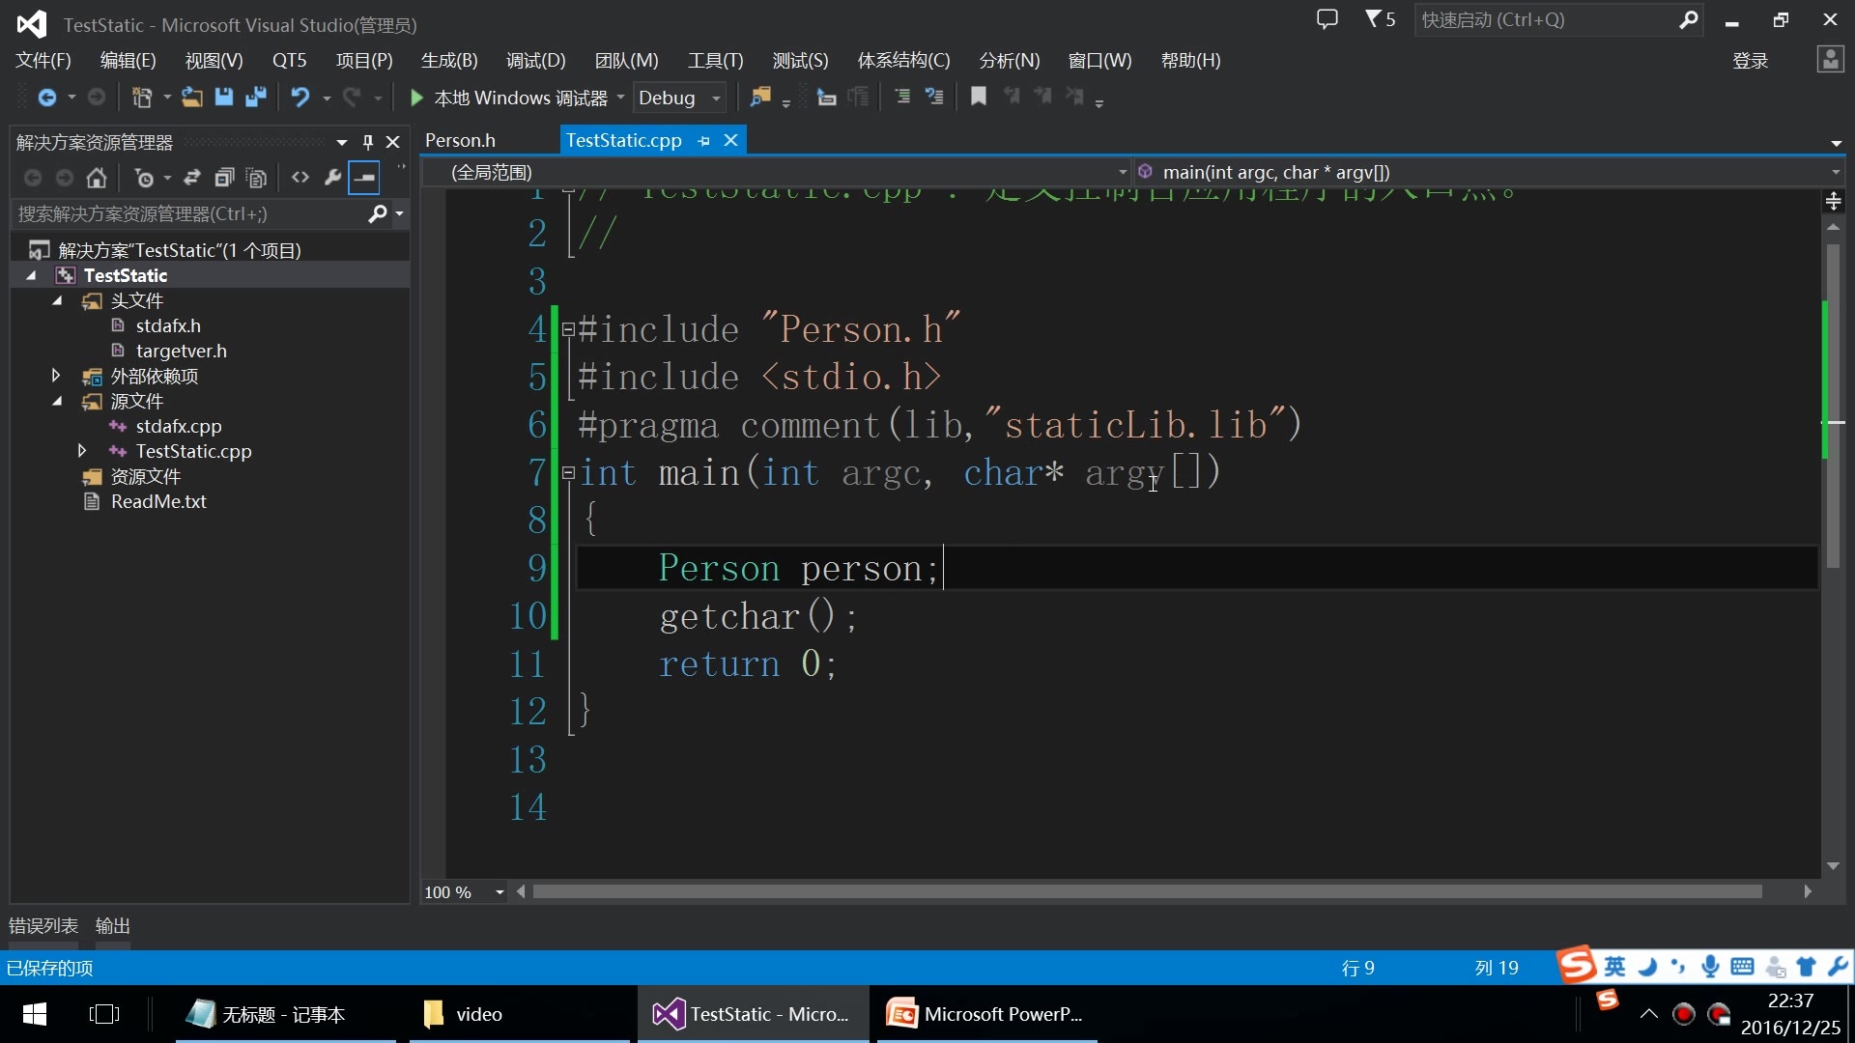Open the Solution Explorer window options dropdown
The width and height of the screenshot is (1855, 1043).
342,142
